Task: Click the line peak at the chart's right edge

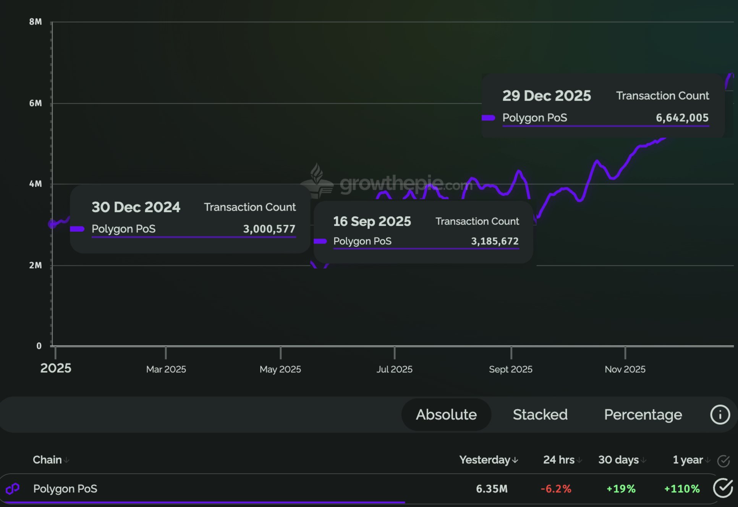Action: [x=730, y=75]
